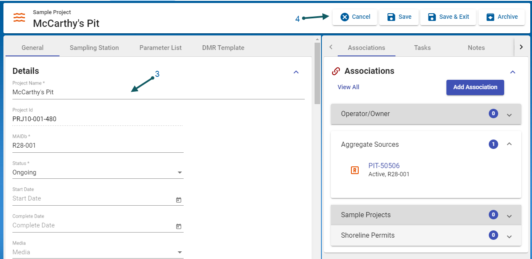Collapse the Details section

(x=296, y=72)
